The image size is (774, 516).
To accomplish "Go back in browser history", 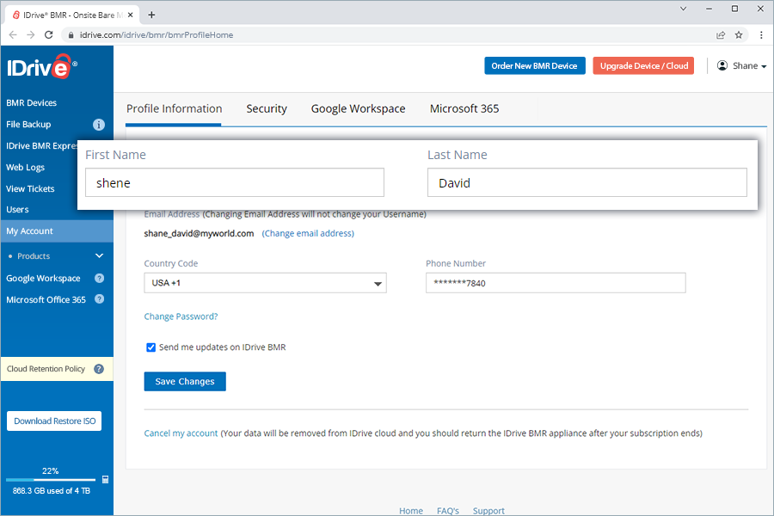I will (13, 35).
